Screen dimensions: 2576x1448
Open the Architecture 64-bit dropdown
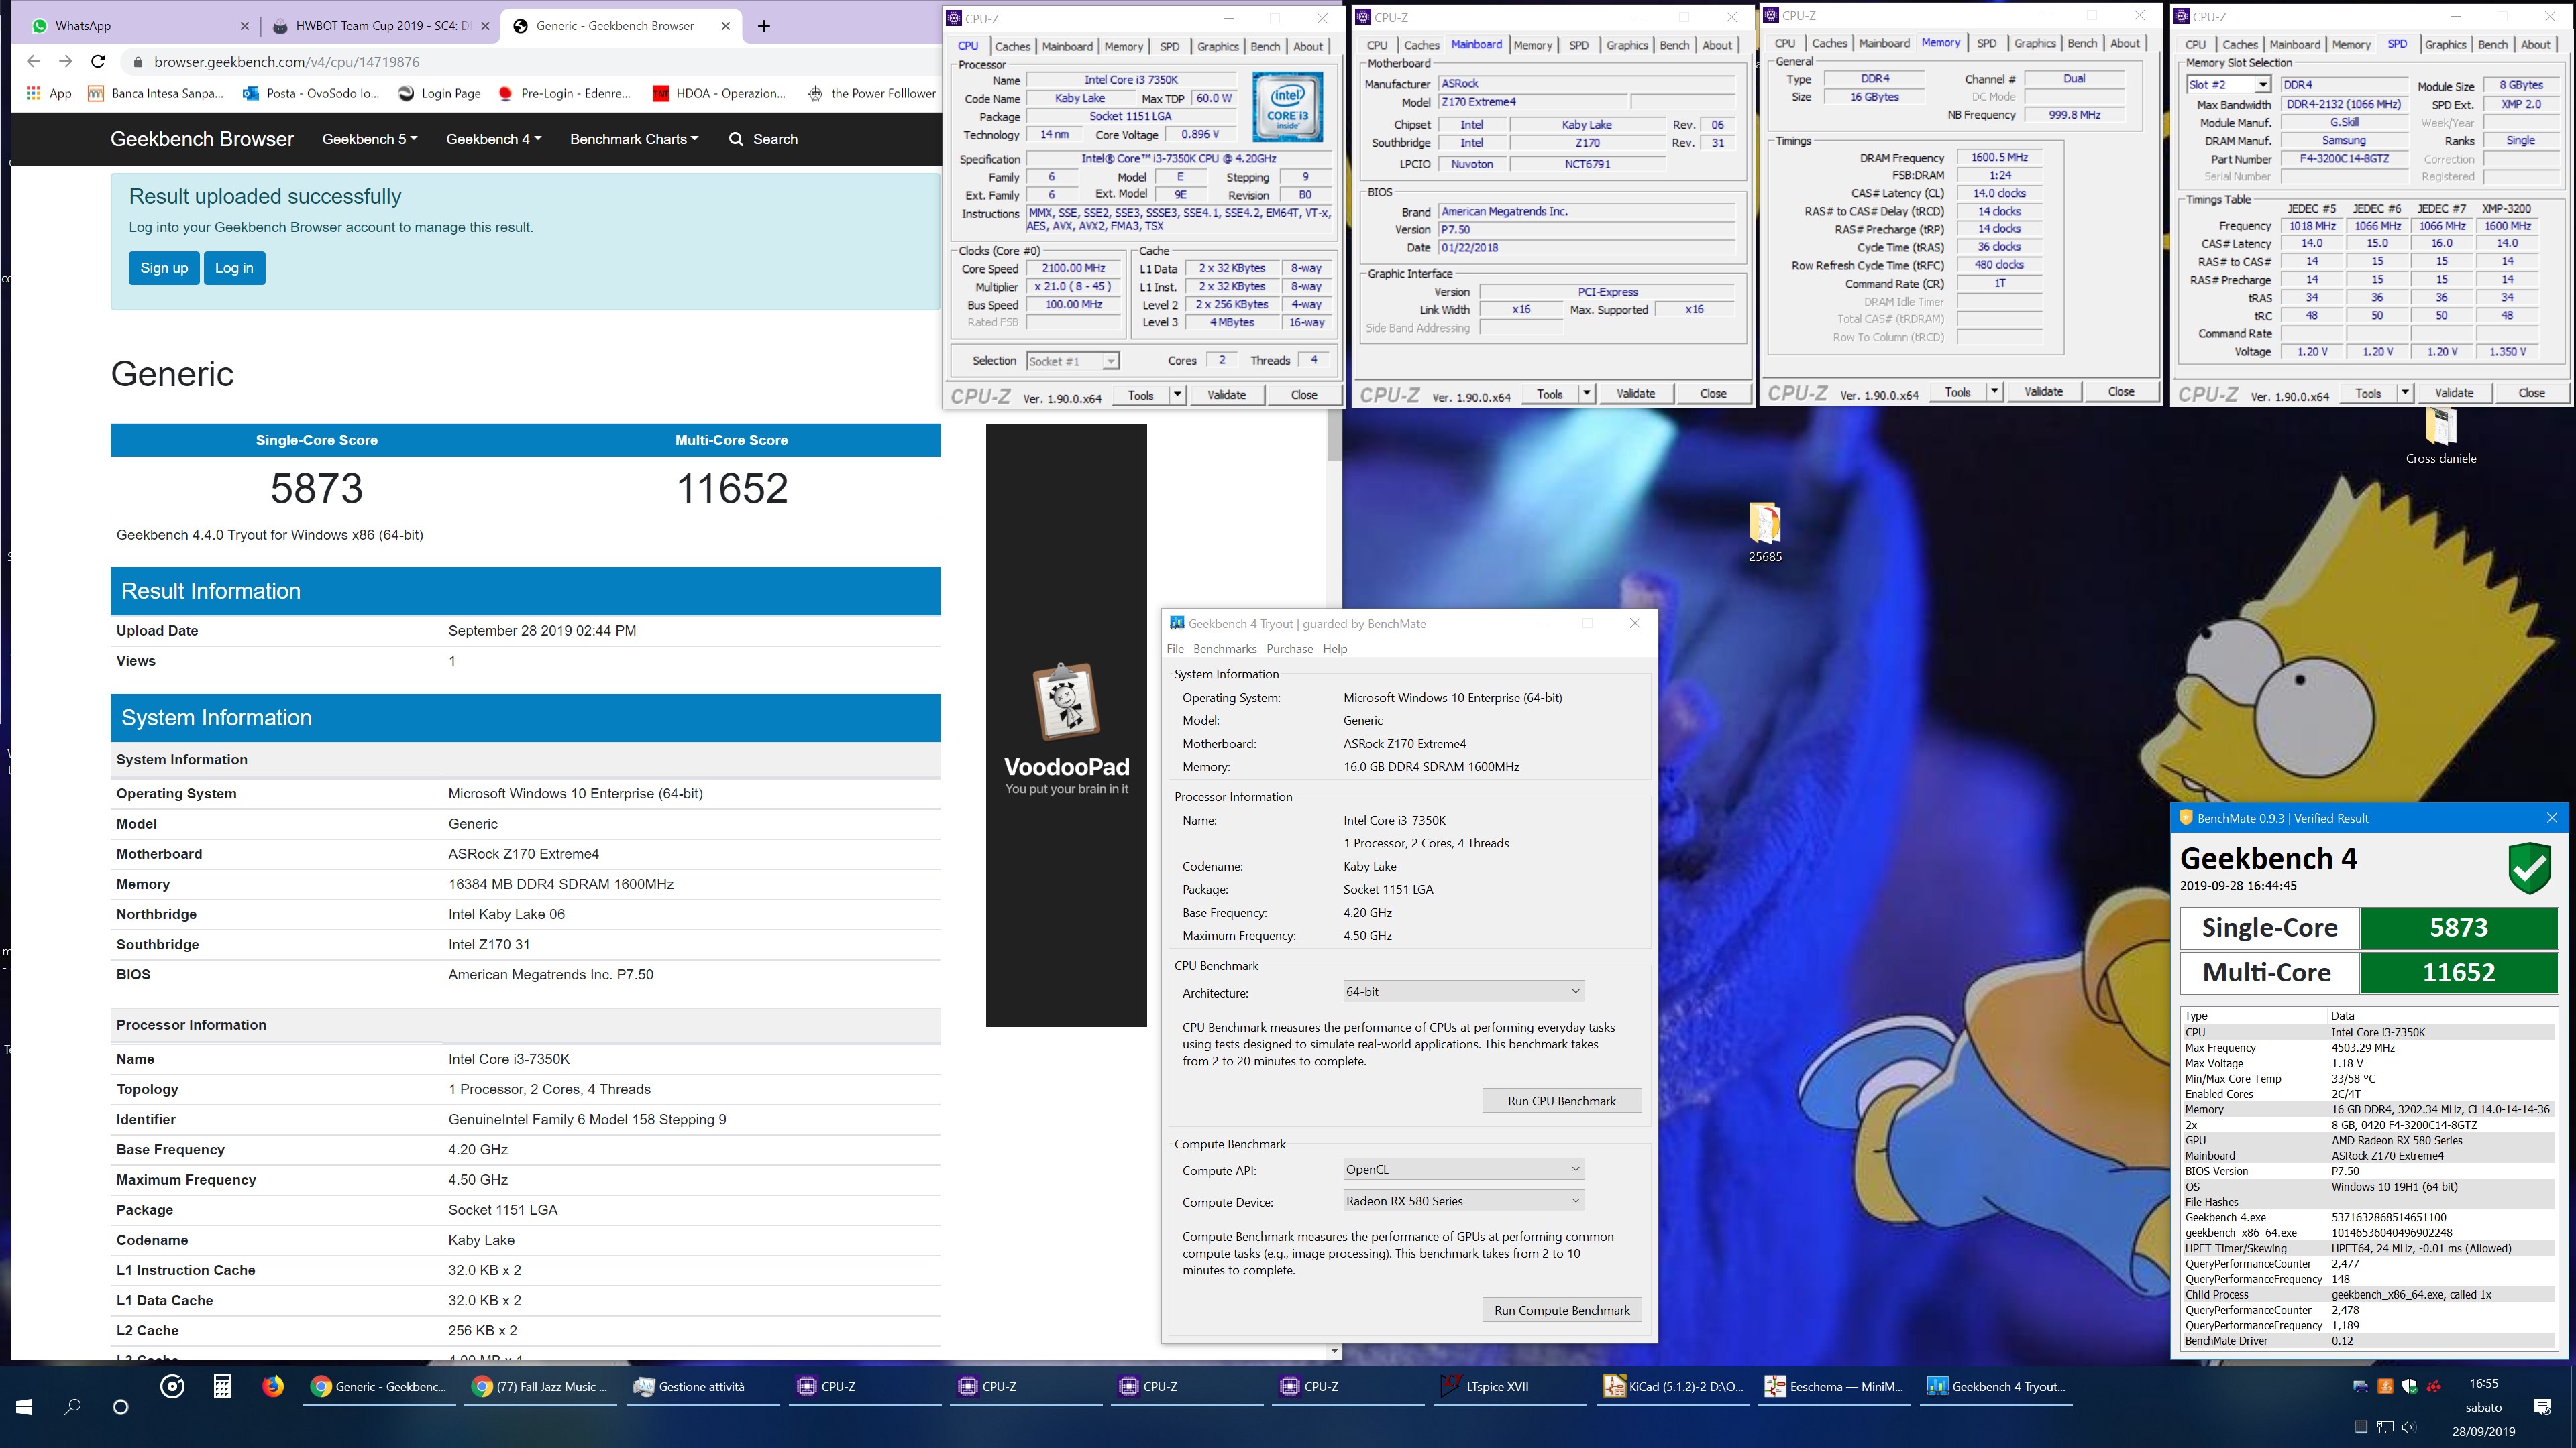(1463, 991)
